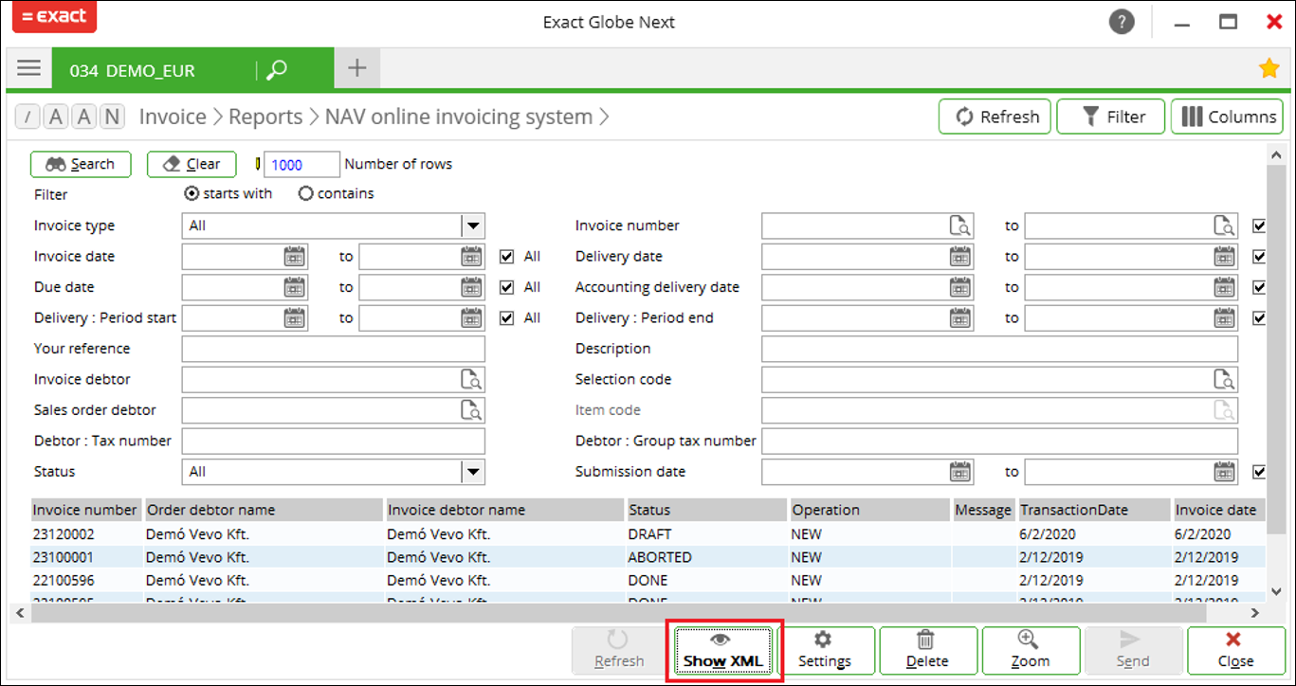Expand the Invoice type dropdown

coord(472,226)
